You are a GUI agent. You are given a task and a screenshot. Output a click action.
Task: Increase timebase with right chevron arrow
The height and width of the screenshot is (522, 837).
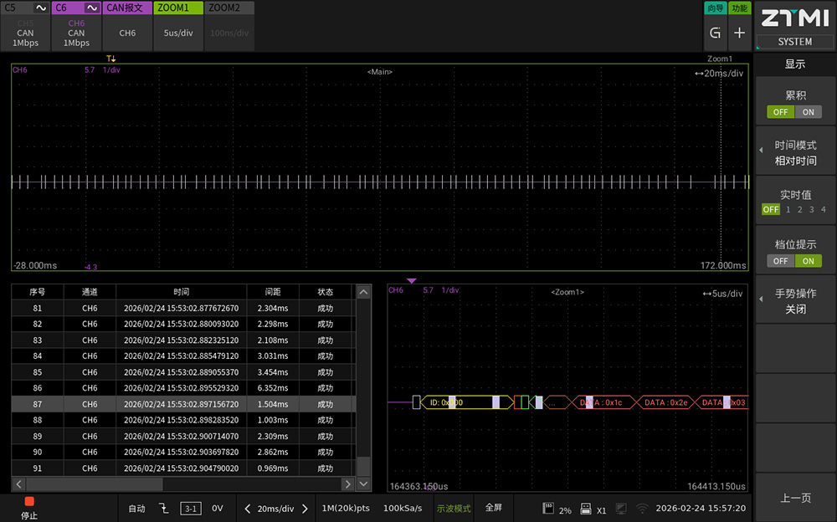point(305,509)
